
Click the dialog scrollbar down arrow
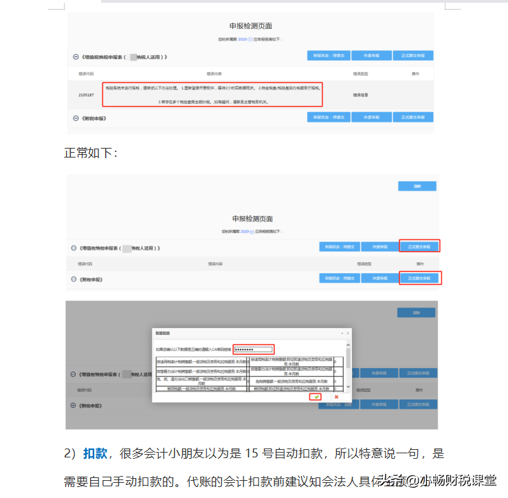(349, 387)
